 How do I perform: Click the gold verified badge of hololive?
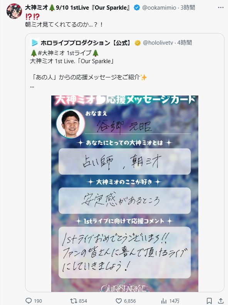[x=138, y=43]
